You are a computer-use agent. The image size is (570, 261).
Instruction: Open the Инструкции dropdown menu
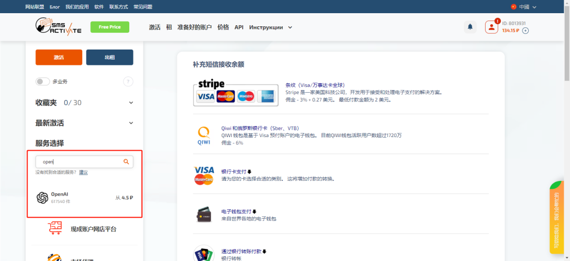(x=271, y=27)
